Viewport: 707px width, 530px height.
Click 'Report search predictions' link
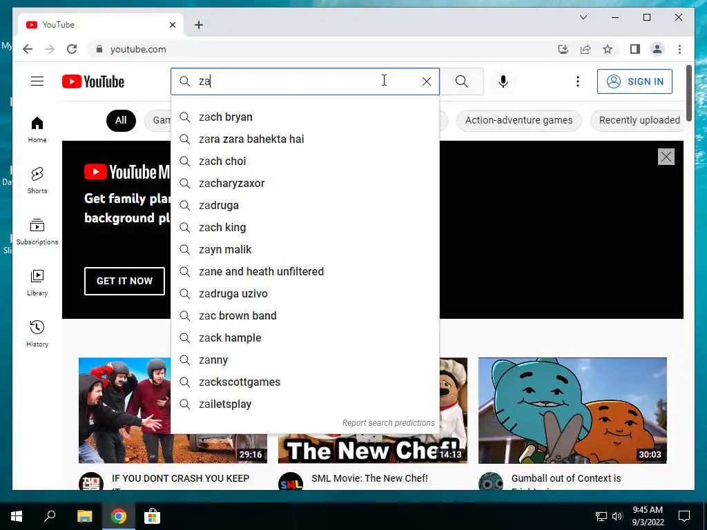(388, 423)
